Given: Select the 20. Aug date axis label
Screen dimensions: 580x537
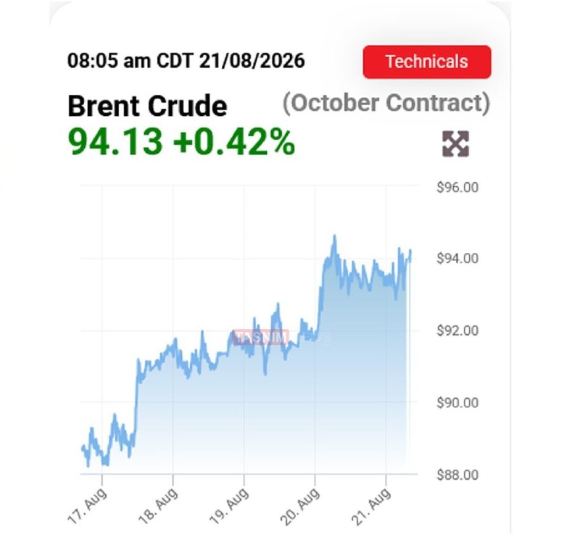Looking at the screenshot, I should 300,506.
